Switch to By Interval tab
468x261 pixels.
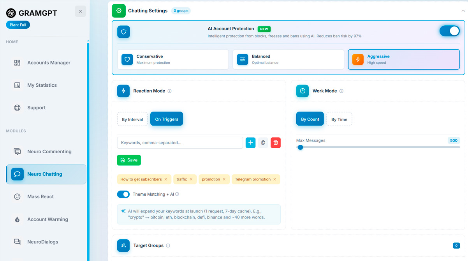point(132,119)
